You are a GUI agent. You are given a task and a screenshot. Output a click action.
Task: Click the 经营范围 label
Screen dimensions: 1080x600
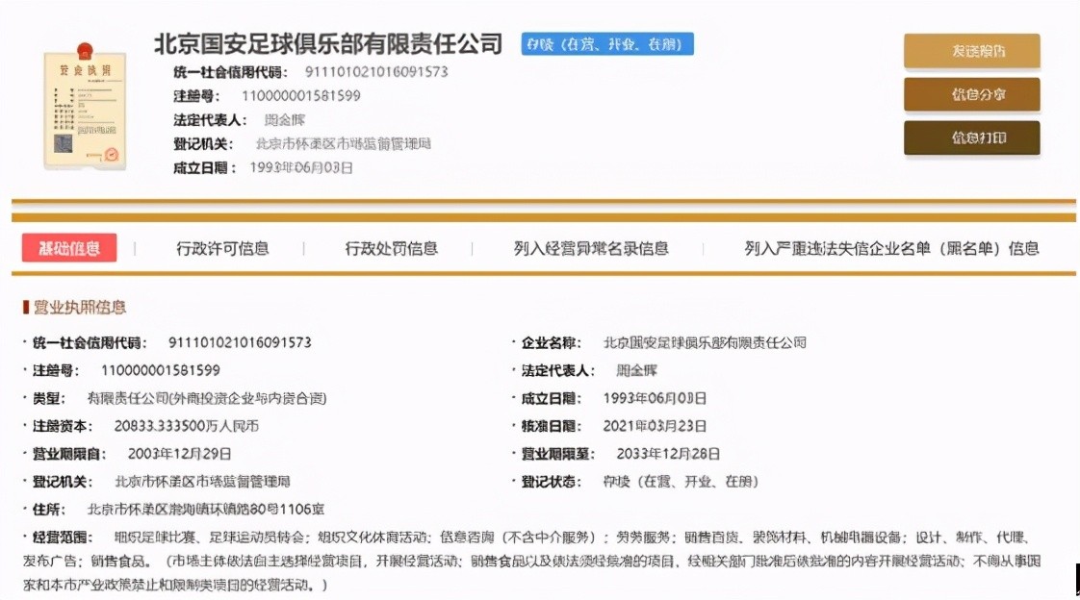coord(62,537)
